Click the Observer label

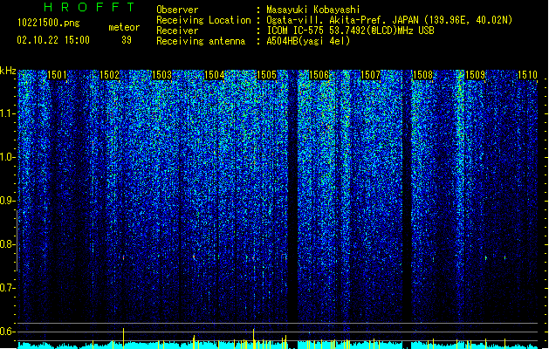177,10
